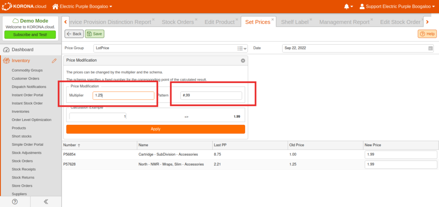Click New Price column header
Image resolution: width=439 pixels, height=207 pixels.
(x=401, y=145)
